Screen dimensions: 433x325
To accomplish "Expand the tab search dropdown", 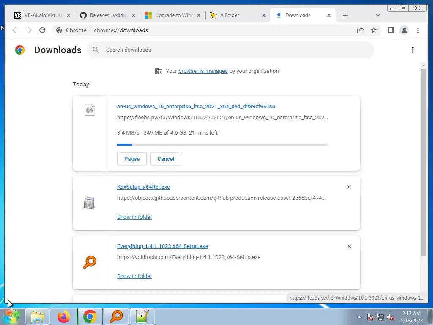I will click(378, 16).
